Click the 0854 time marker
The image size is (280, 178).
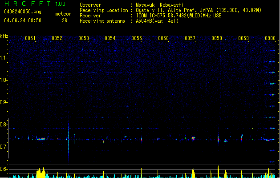pos(110,38)
